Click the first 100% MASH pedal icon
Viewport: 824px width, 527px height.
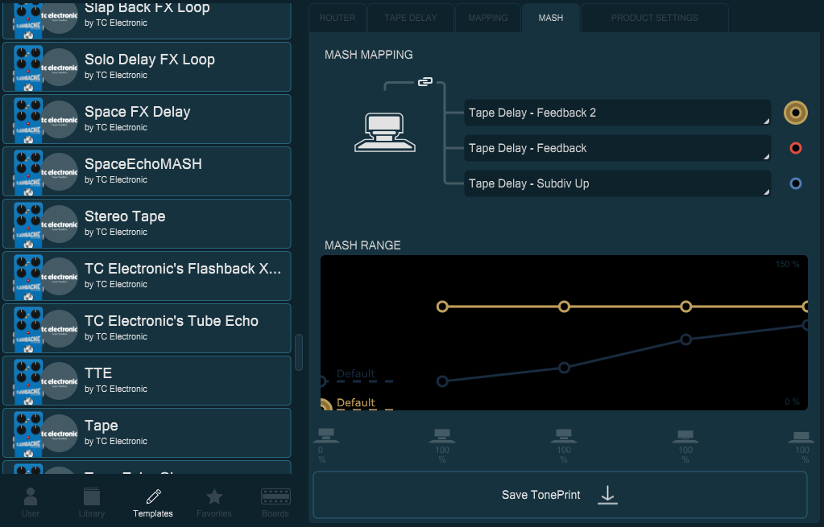click(442, 435)
